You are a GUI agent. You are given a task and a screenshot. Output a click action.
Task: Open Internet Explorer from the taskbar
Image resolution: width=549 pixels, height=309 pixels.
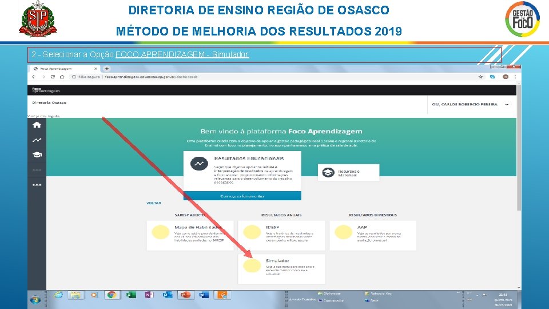(x=58, y=295)
